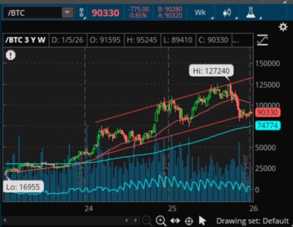Expand the /BTC symbol dropdown arrow
This screenshot has height=227, width=293.
pyautogui.click(x=66, y=12)
